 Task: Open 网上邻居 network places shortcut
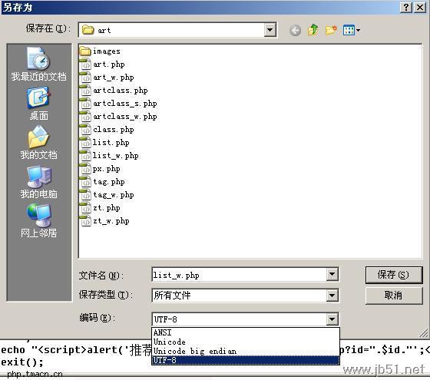[x=38, y=221]
